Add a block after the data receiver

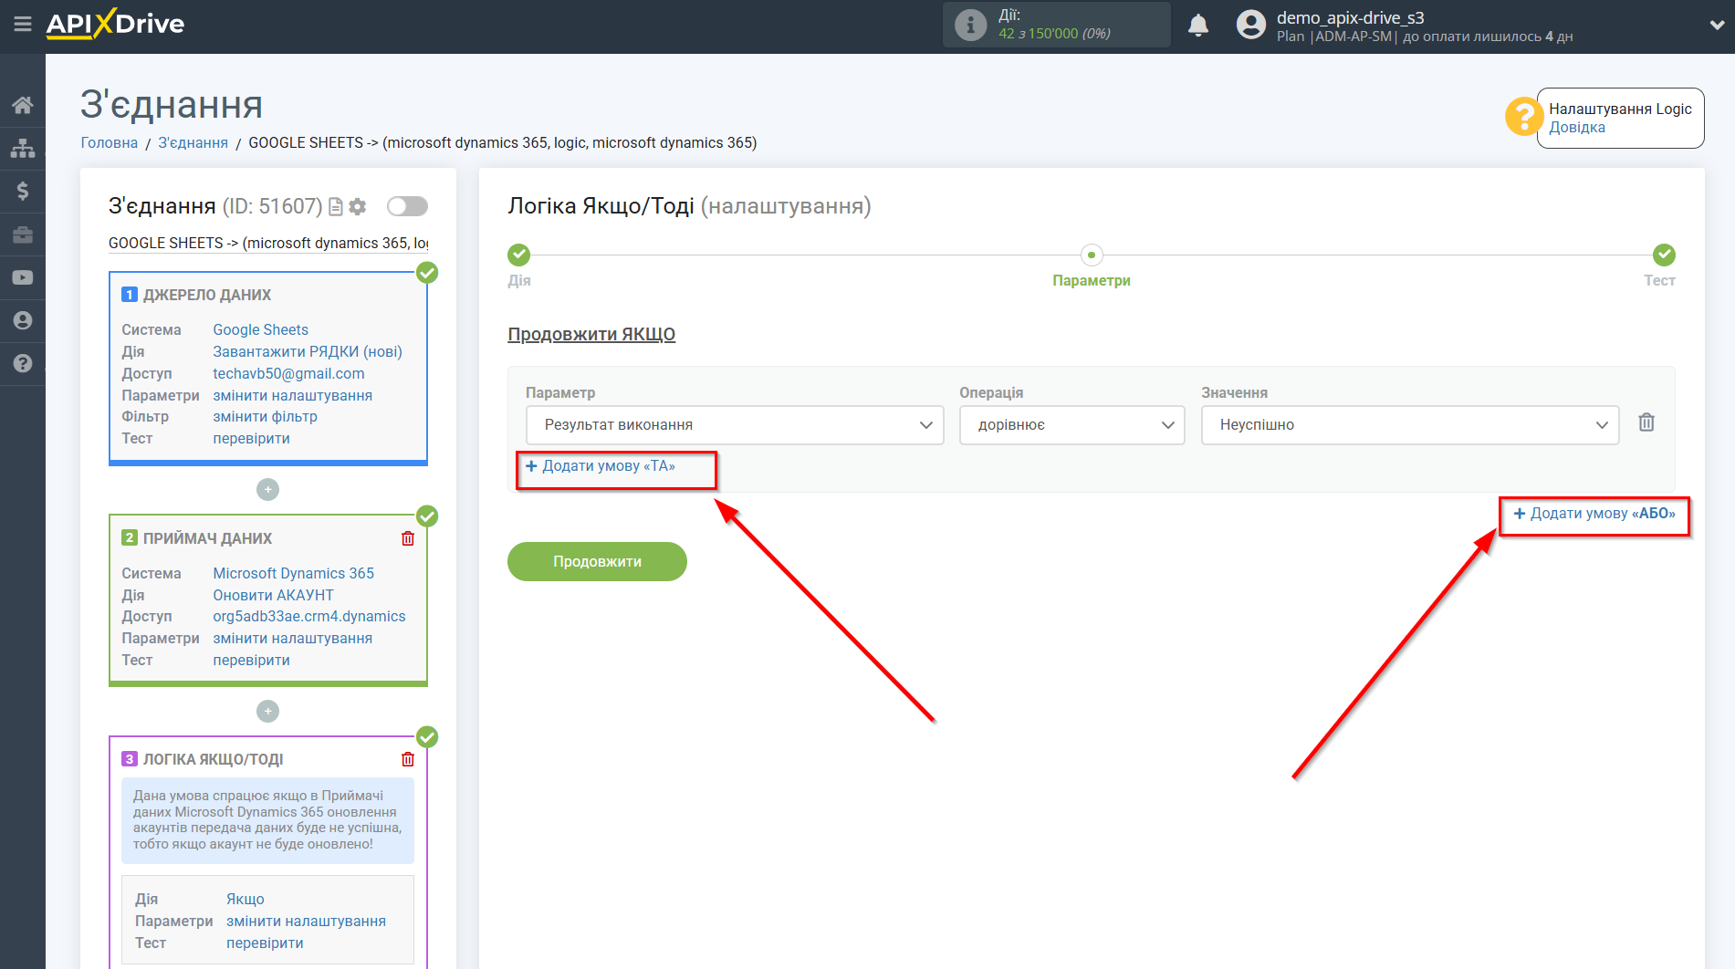267,711
